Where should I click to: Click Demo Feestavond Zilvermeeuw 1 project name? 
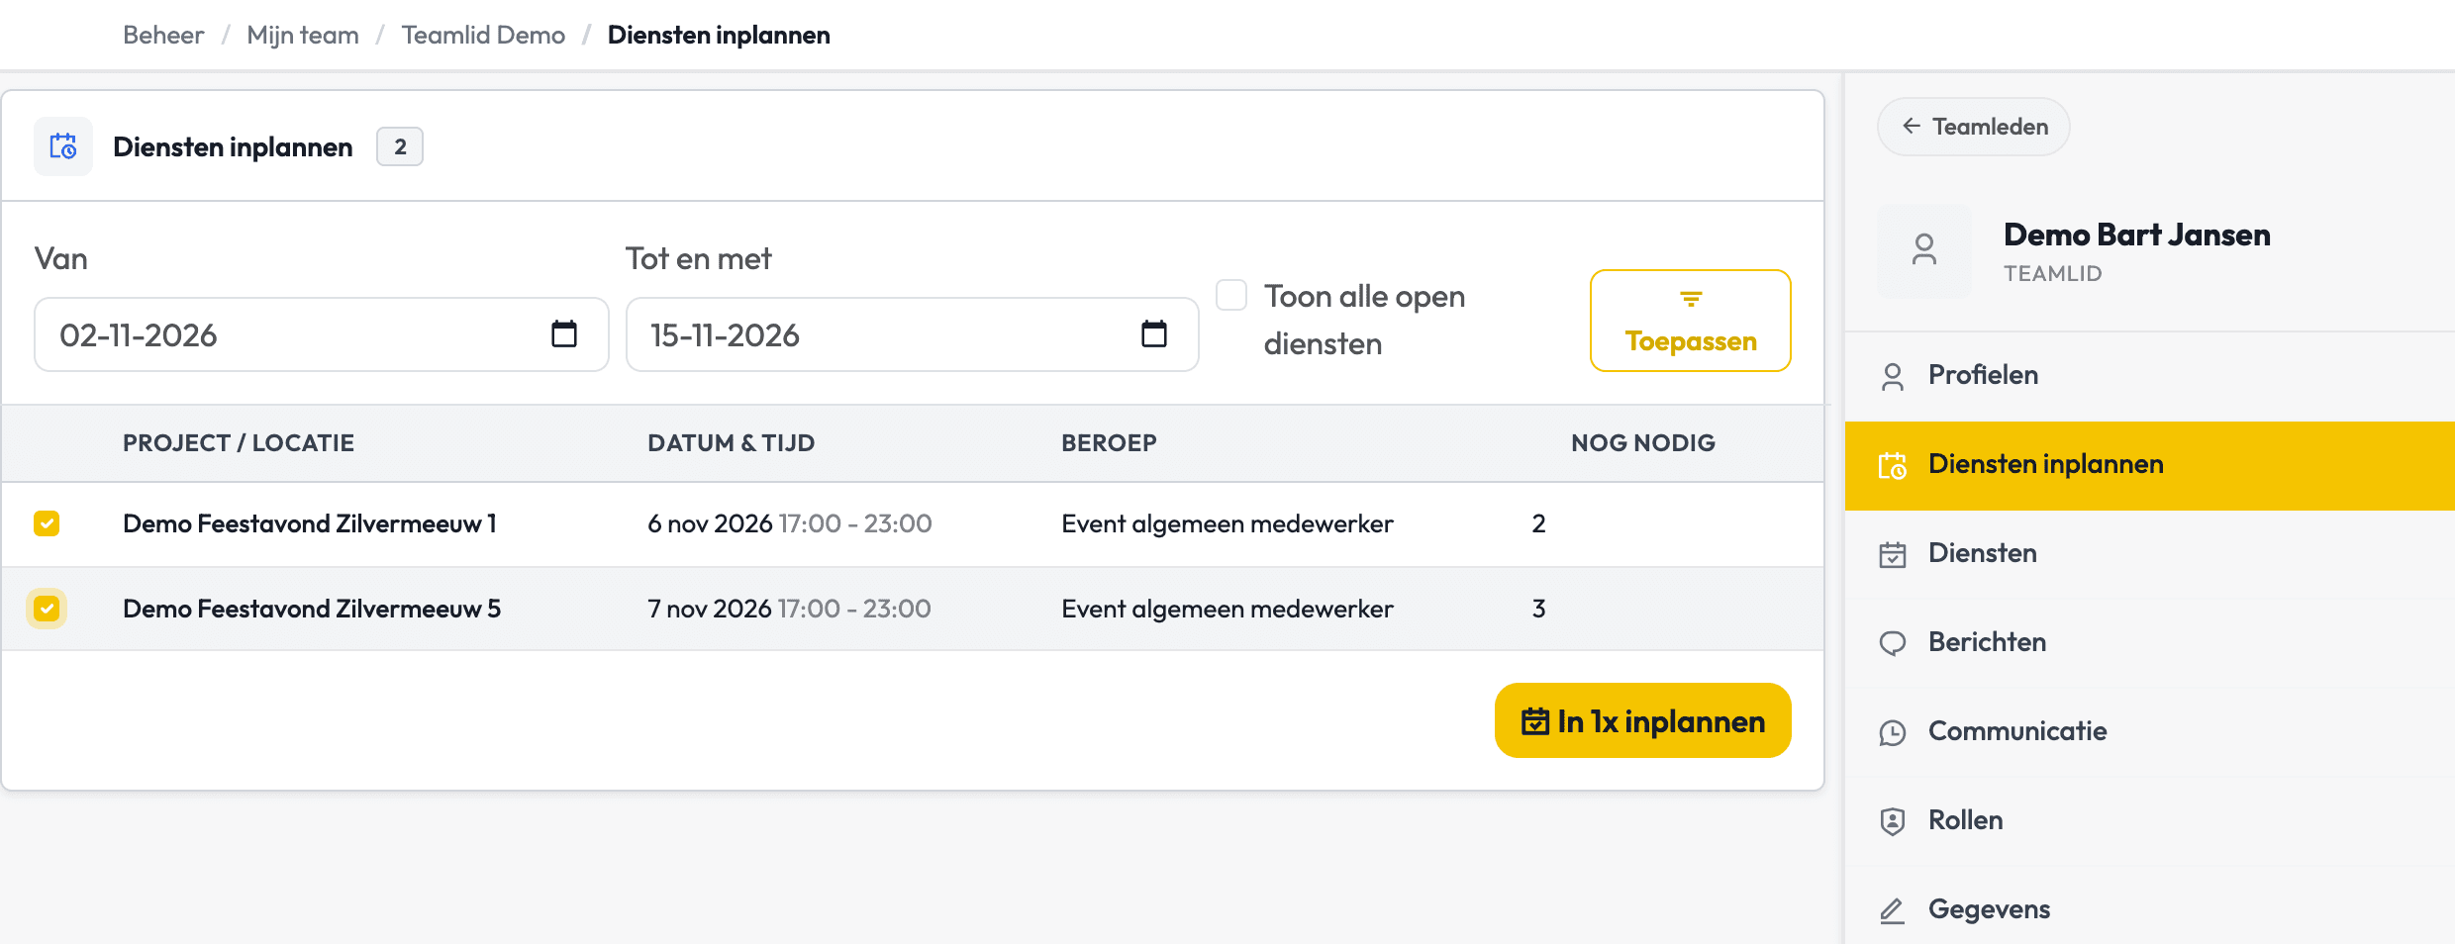click(310, 523)
